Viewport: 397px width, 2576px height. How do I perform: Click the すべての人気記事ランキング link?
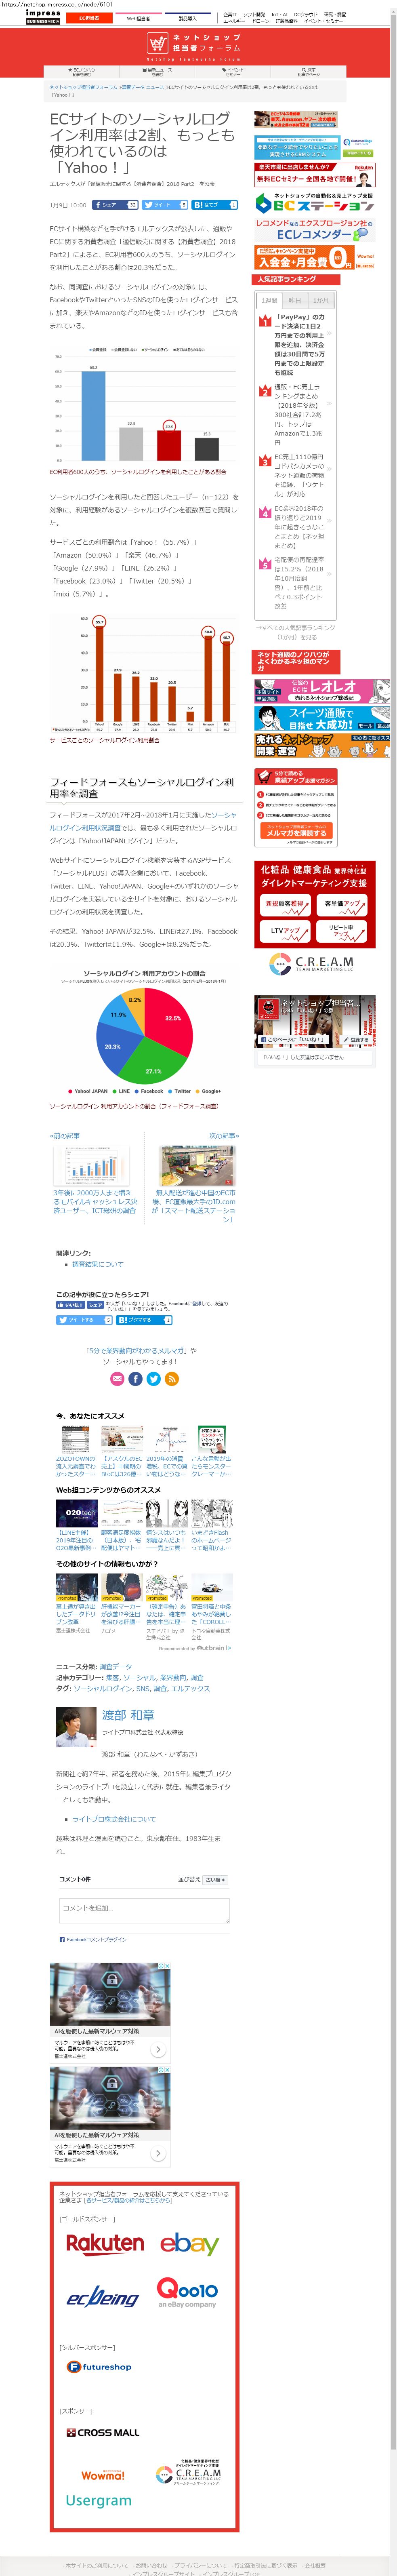[297, 632]
